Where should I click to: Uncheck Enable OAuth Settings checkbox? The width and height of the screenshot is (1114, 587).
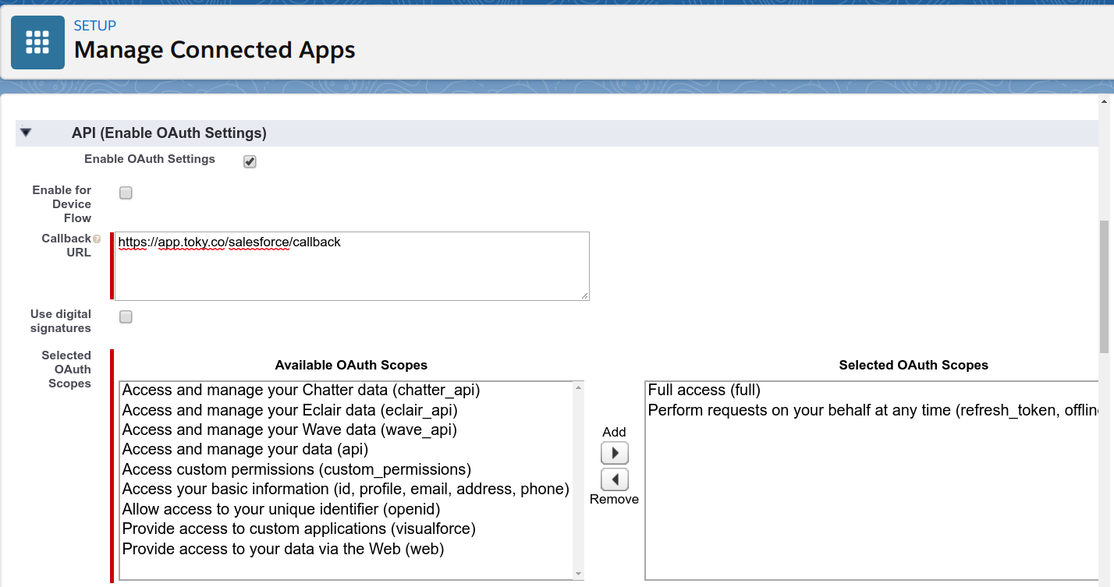point(250,161)
